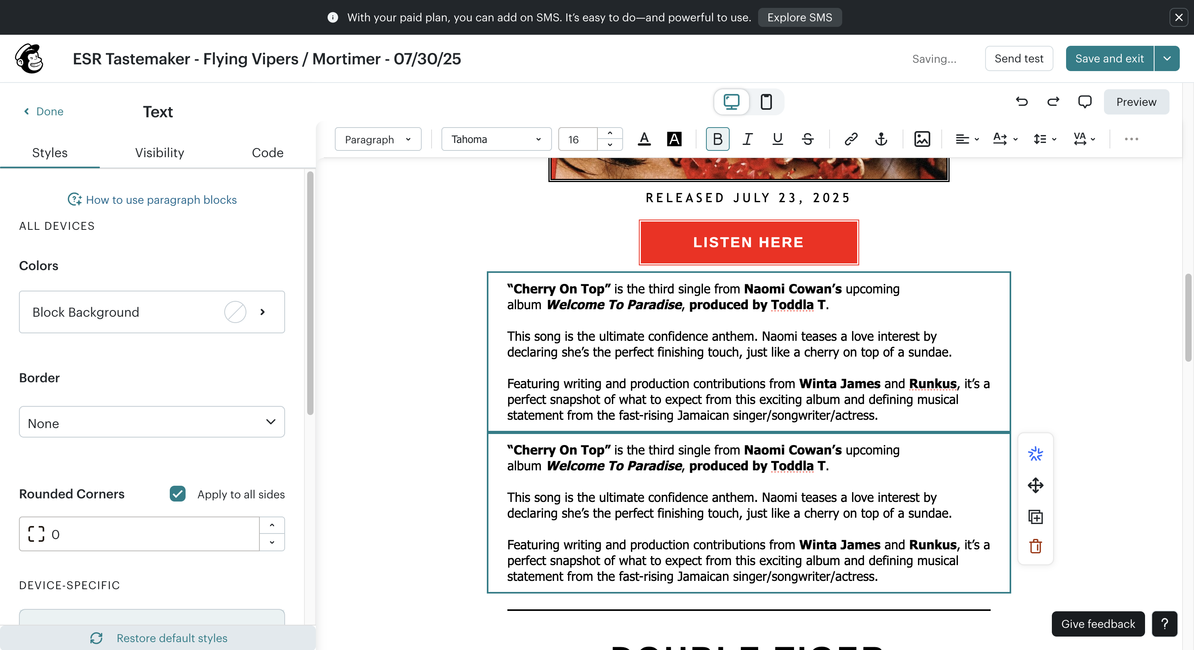This screenshot has width=1194, height=650.
Task: Restore default styles
Action: 158,638
